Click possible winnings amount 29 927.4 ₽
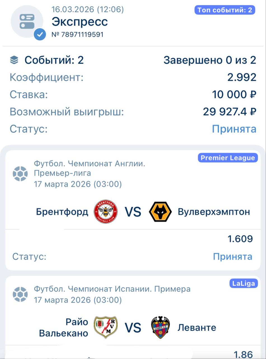Image resolution: width=266 pixels, height=359 pixels. [229, 112]
